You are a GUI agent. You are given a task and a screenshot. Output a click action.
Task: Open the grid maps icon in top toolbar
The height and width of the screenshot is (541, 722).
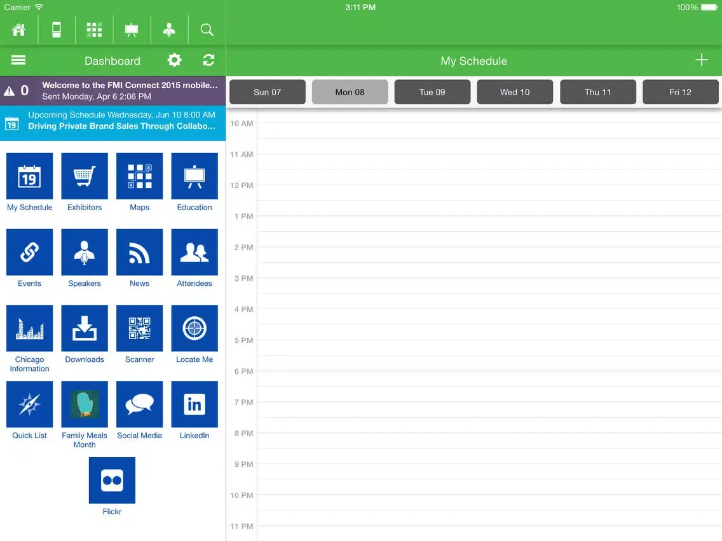click(95, 30)
